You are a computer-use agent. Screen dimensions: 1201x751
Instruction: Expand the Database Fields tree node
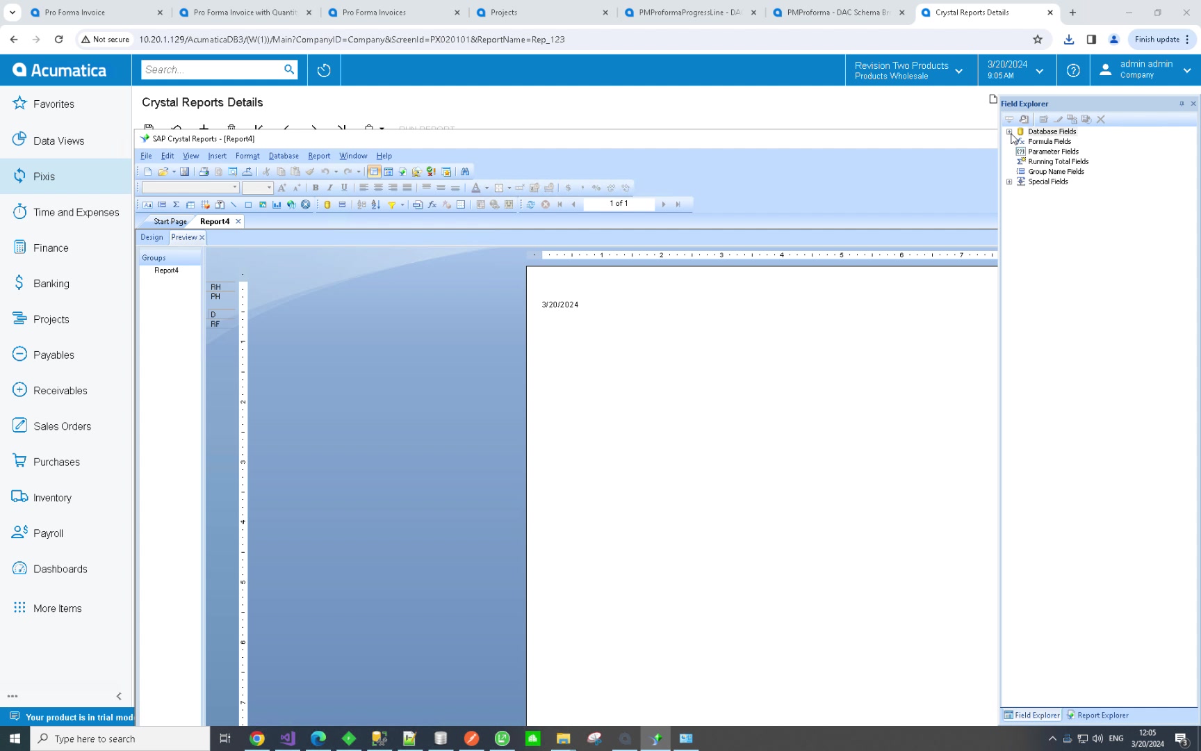pyautogui.click(x=1009, y=131)
